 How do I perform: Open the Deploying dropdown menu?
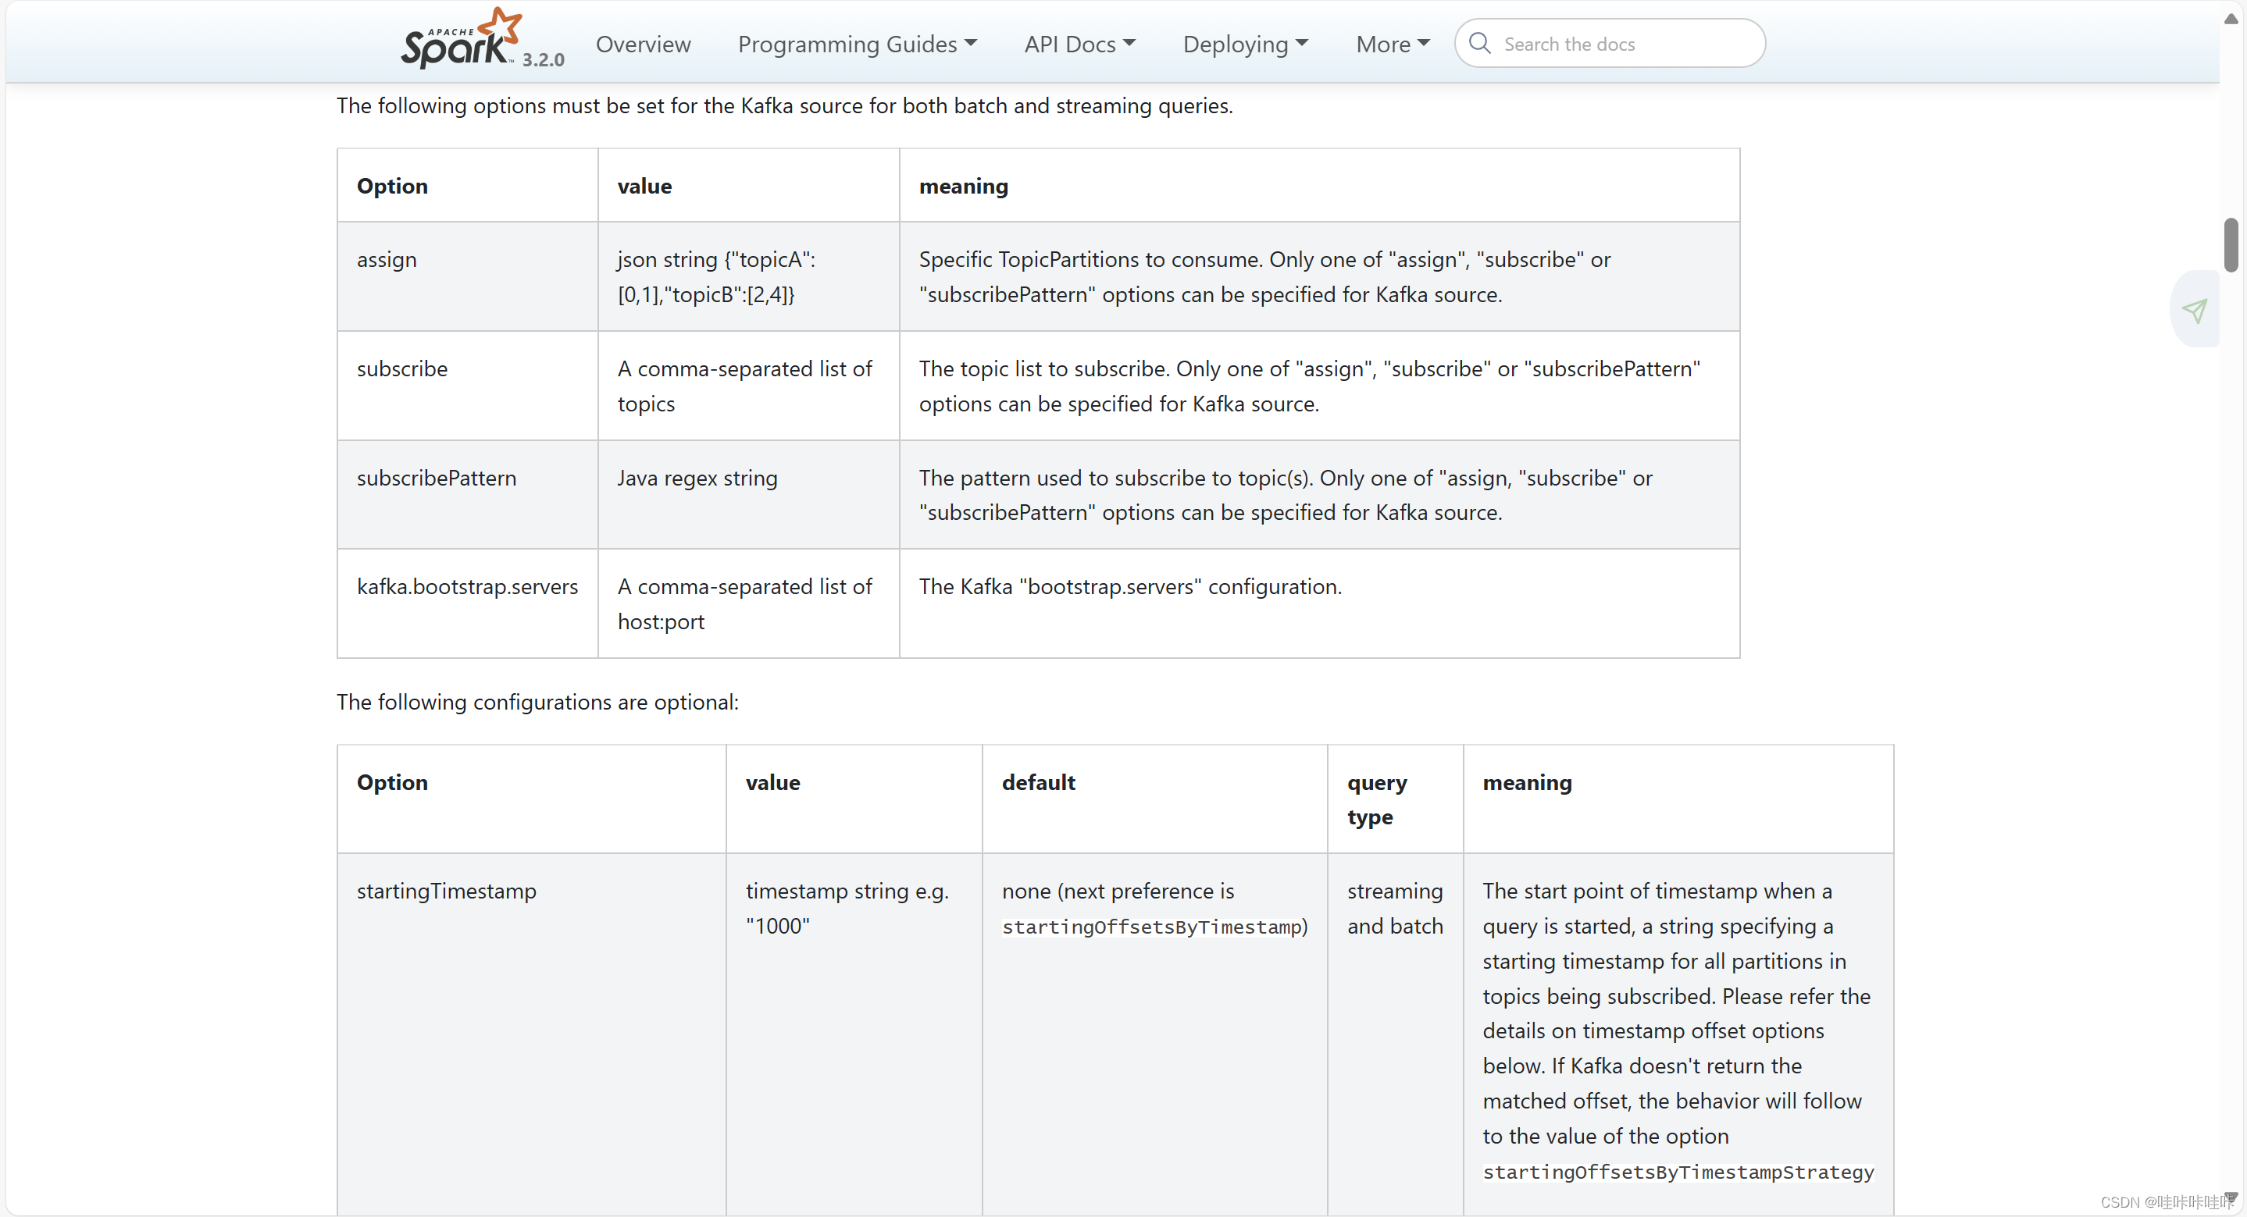coord(1245,44)
